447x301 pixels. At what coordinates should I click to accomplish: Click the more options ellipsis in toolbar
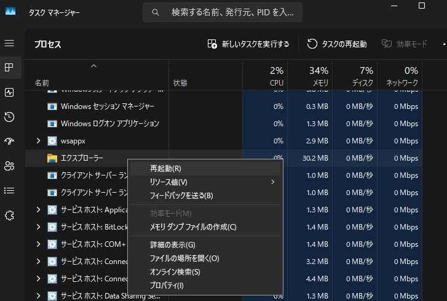pyautogui.click(x=443, y=44)
